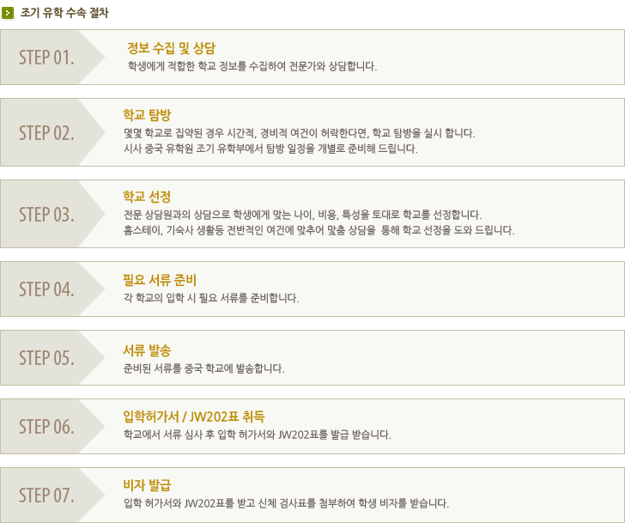
Task: Click the 정보 수집 및 상담 heading
Action: (171, 48)
